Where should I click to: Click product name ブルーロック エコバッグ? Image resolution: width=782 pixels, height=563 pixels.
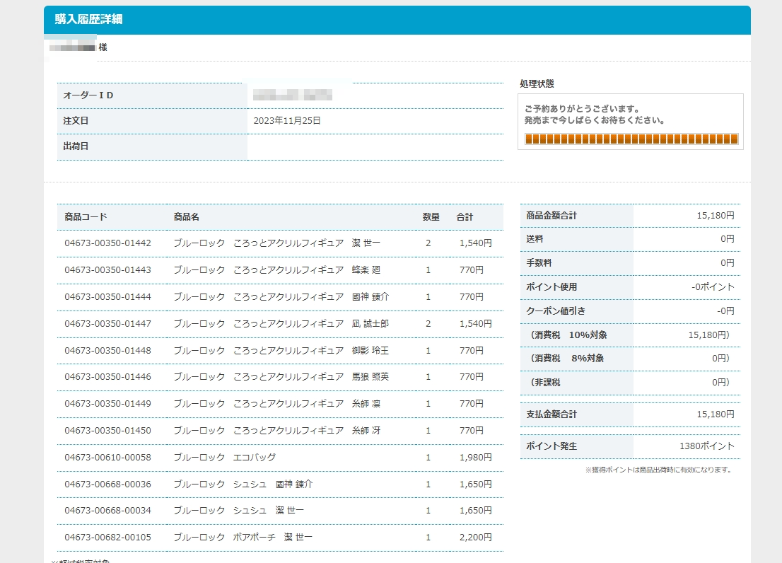224,458
